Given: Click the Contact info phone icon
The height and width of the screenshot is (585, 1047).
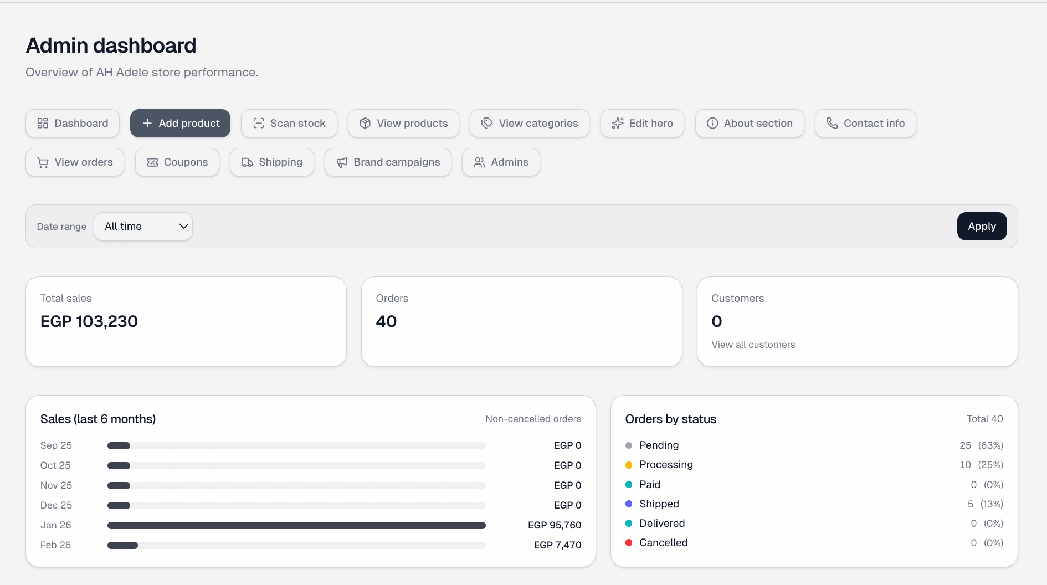Looking at the screenshot, I should click(x=832, y=123).
